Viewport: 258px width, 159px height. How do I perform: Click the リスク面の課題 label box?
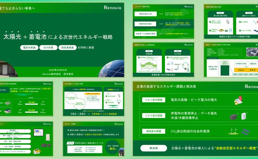point(153,115)
